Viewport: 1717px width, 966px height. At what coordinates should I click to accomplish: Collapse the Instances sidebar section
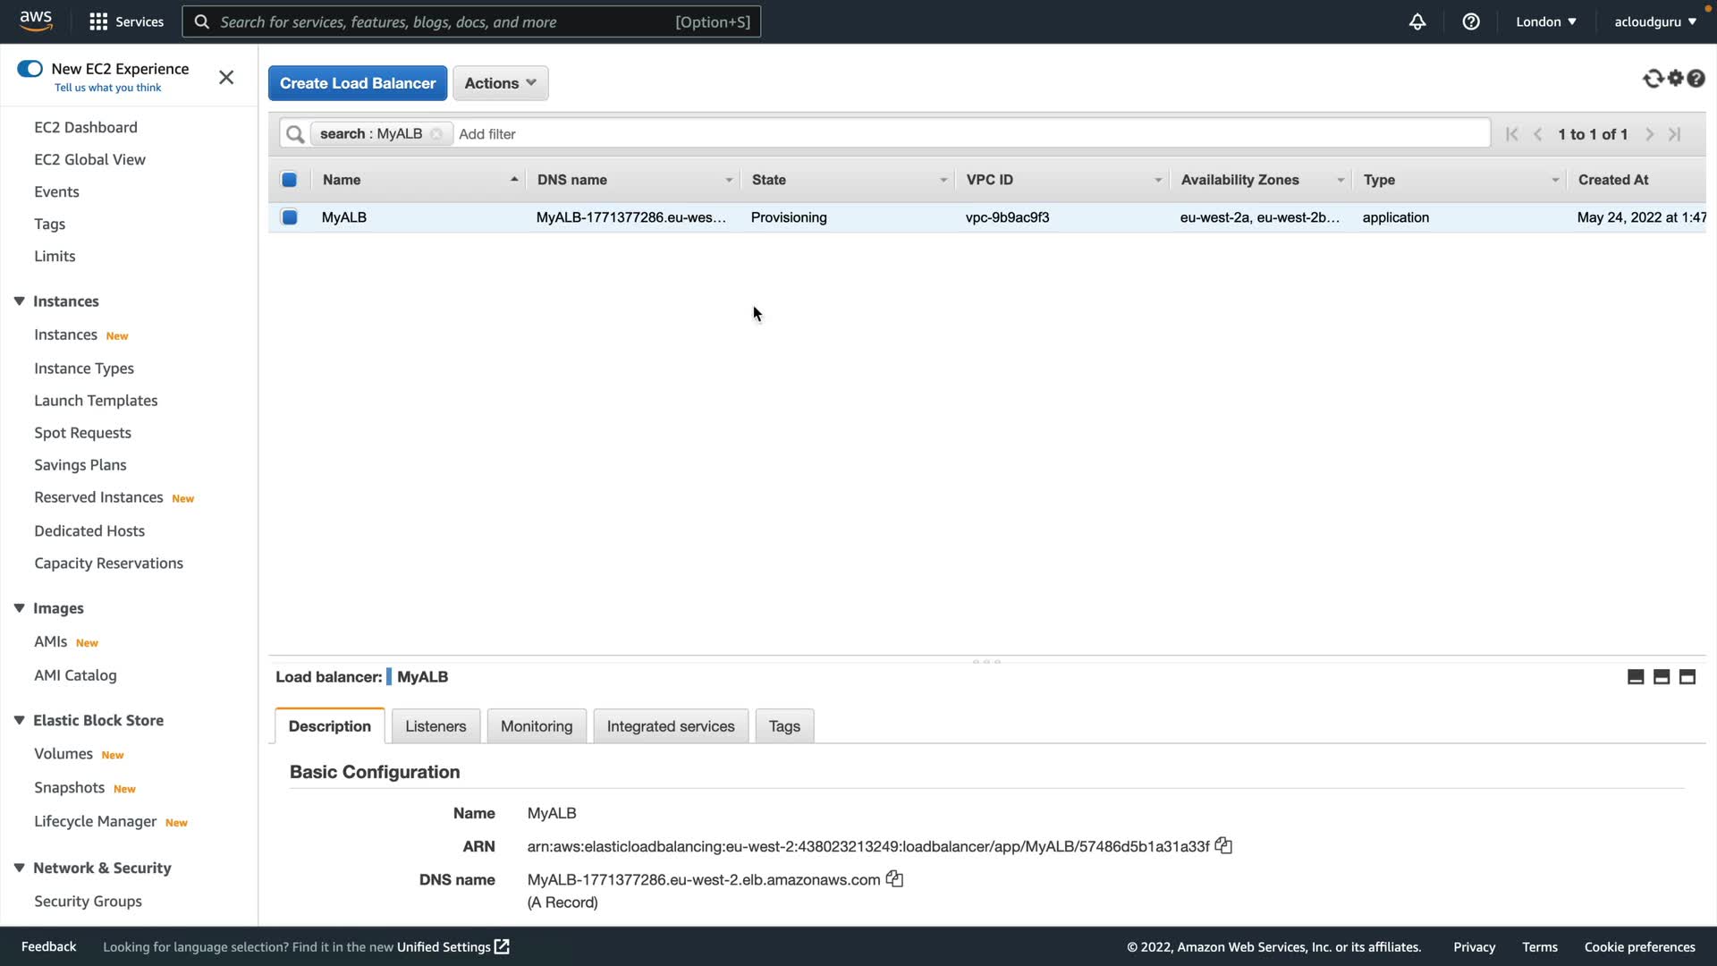coord(19,301)
